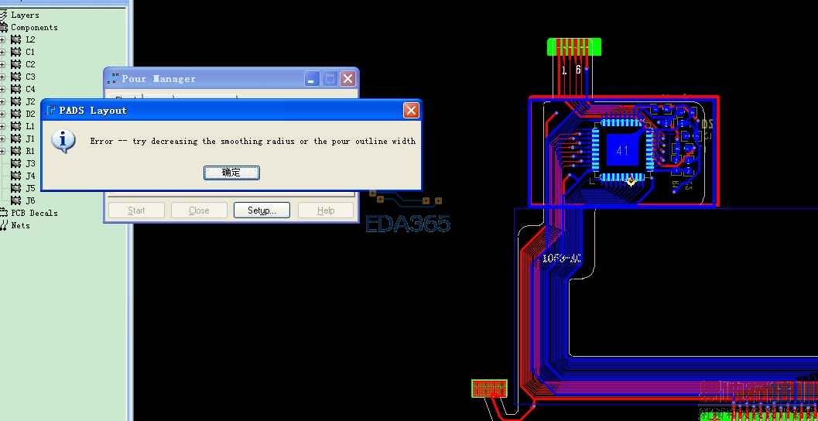Screen dimensions: 818x421
Task: Click the Pour Manager title bar
Action: pos(231,79)
